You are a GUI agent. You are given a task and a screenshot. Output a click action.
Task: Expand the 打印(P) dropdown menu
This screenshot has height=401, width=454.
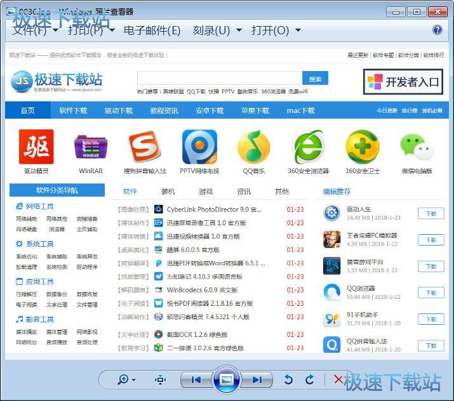point(90,30)
